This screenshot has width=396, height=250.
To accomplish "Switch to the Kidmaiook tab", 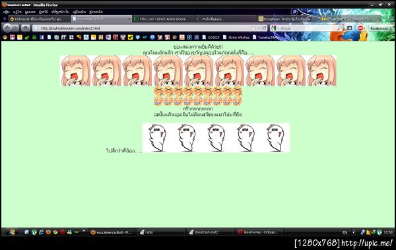I will tap(39, 19).
